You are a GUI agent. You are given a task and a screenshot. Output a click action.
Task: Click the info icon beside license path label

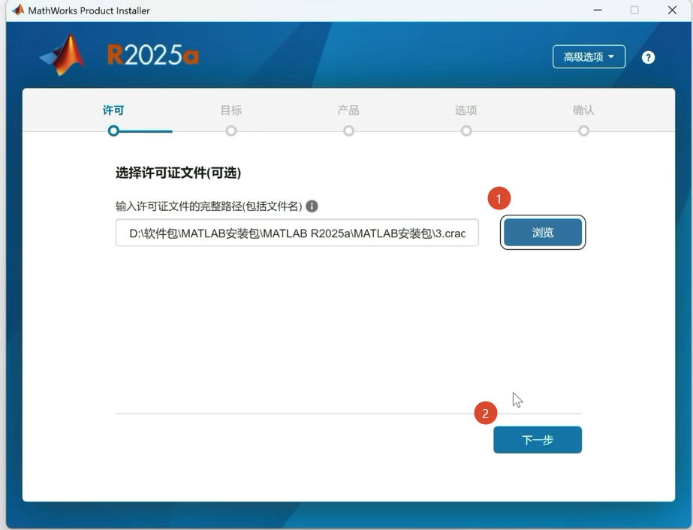tap(312, 206)
